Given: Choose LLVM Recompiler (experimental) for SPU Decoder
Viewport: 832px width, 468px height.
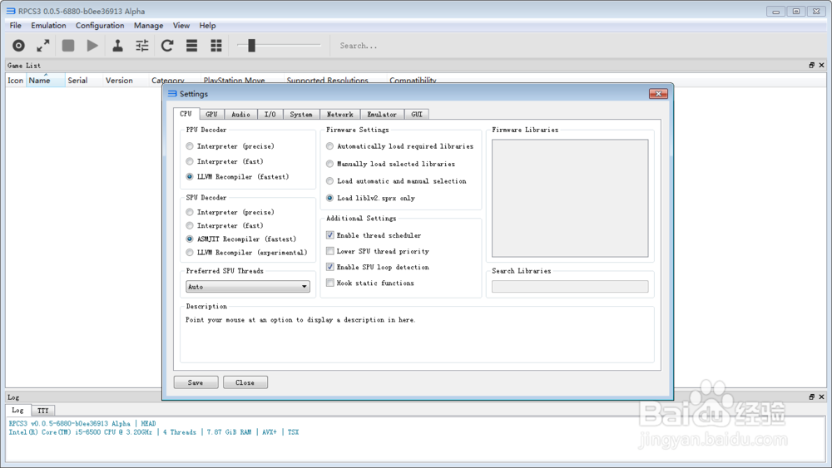Looking at the screenshot, I should click(191, 253).
